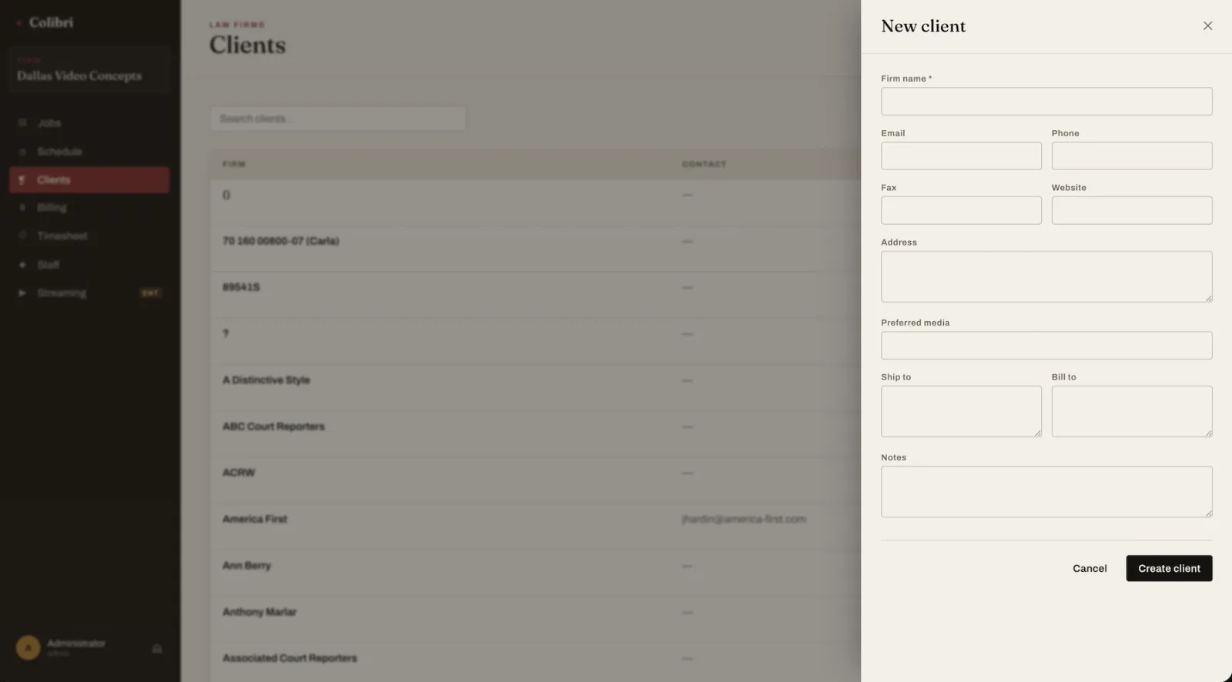Open Schedule in the sidebar
1232x682 pixels.
coord(89,152)
